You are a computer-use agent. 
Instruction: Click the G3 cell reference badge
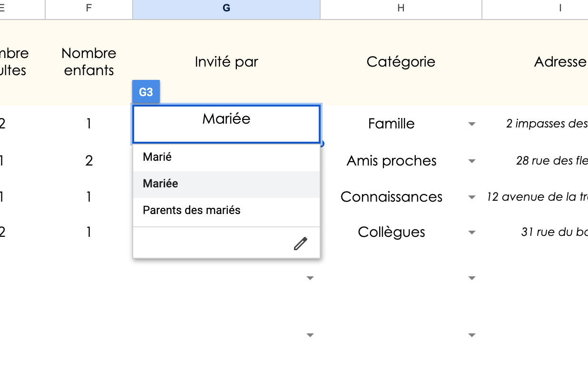(146, 91)
